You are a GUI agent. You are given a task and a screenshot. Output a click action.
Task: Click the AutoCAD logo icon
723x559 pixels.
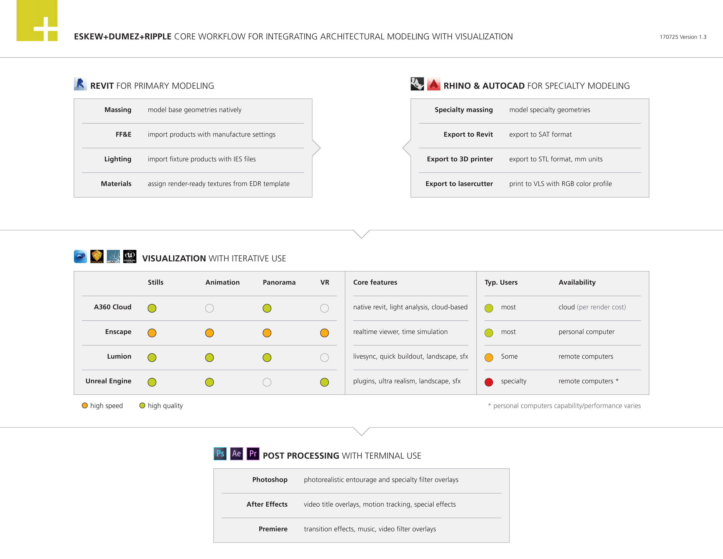434,84
